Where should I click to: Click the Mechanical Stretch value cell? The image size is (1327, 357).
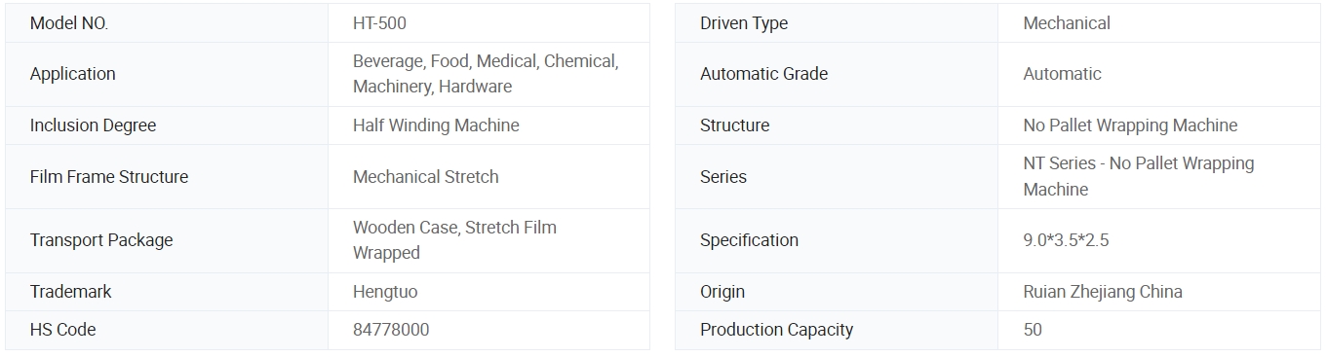488,177
